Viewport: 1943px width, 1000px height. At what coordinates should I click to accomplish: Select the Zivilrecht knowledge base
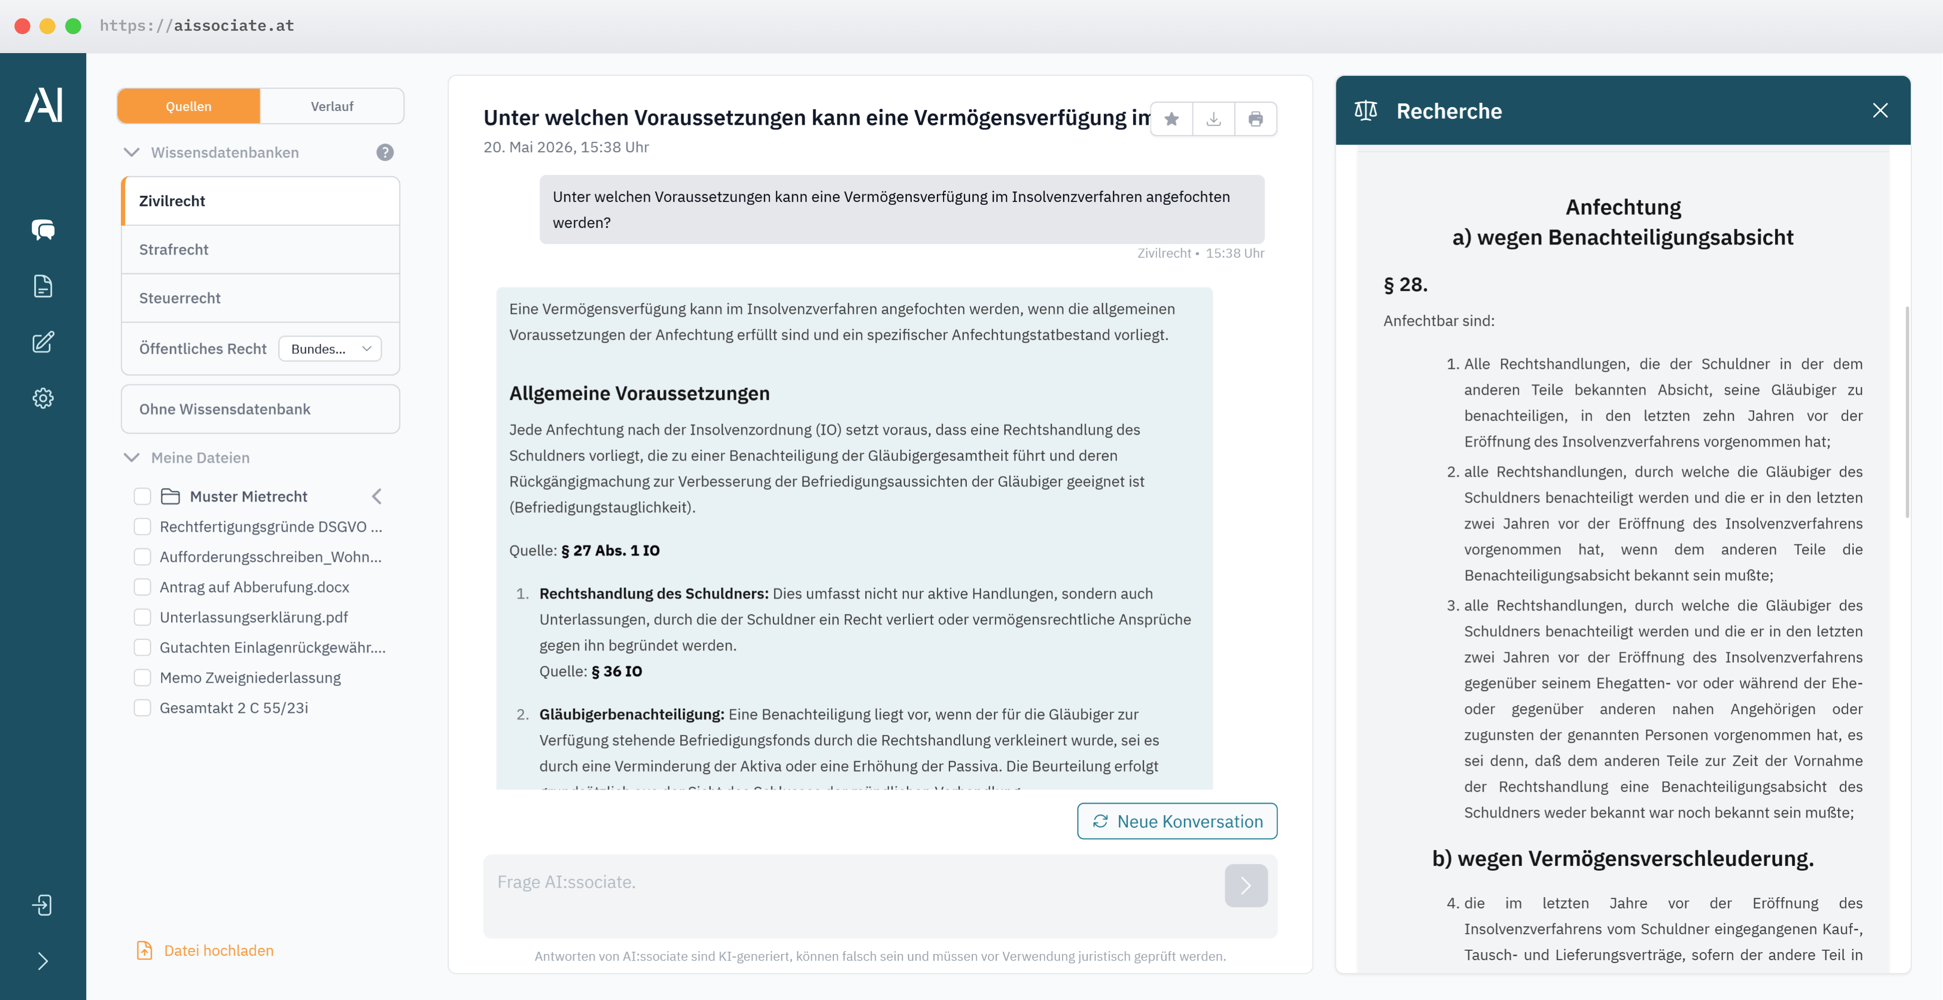coord(260,202)
